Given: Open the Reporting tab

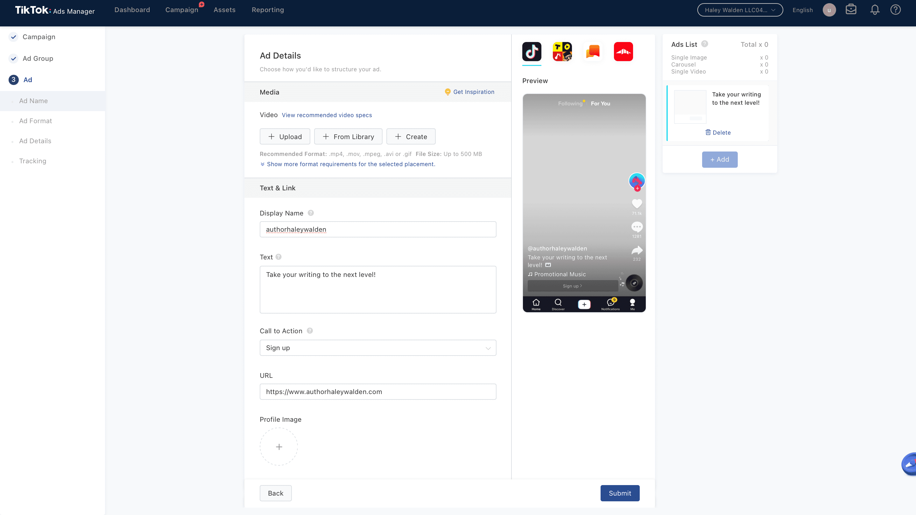Looking at the screenshot, I should tap(267, 10).
